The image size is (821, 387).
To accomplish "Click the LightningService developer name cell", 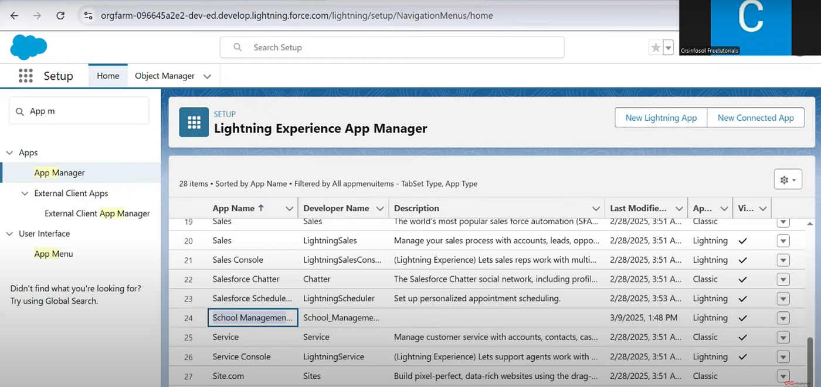I will (x=334, y=357).
